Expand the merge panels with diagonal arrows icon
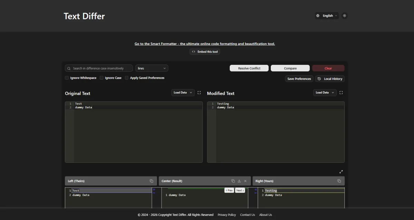Viewport: 414px width, 220px height. 341,172
